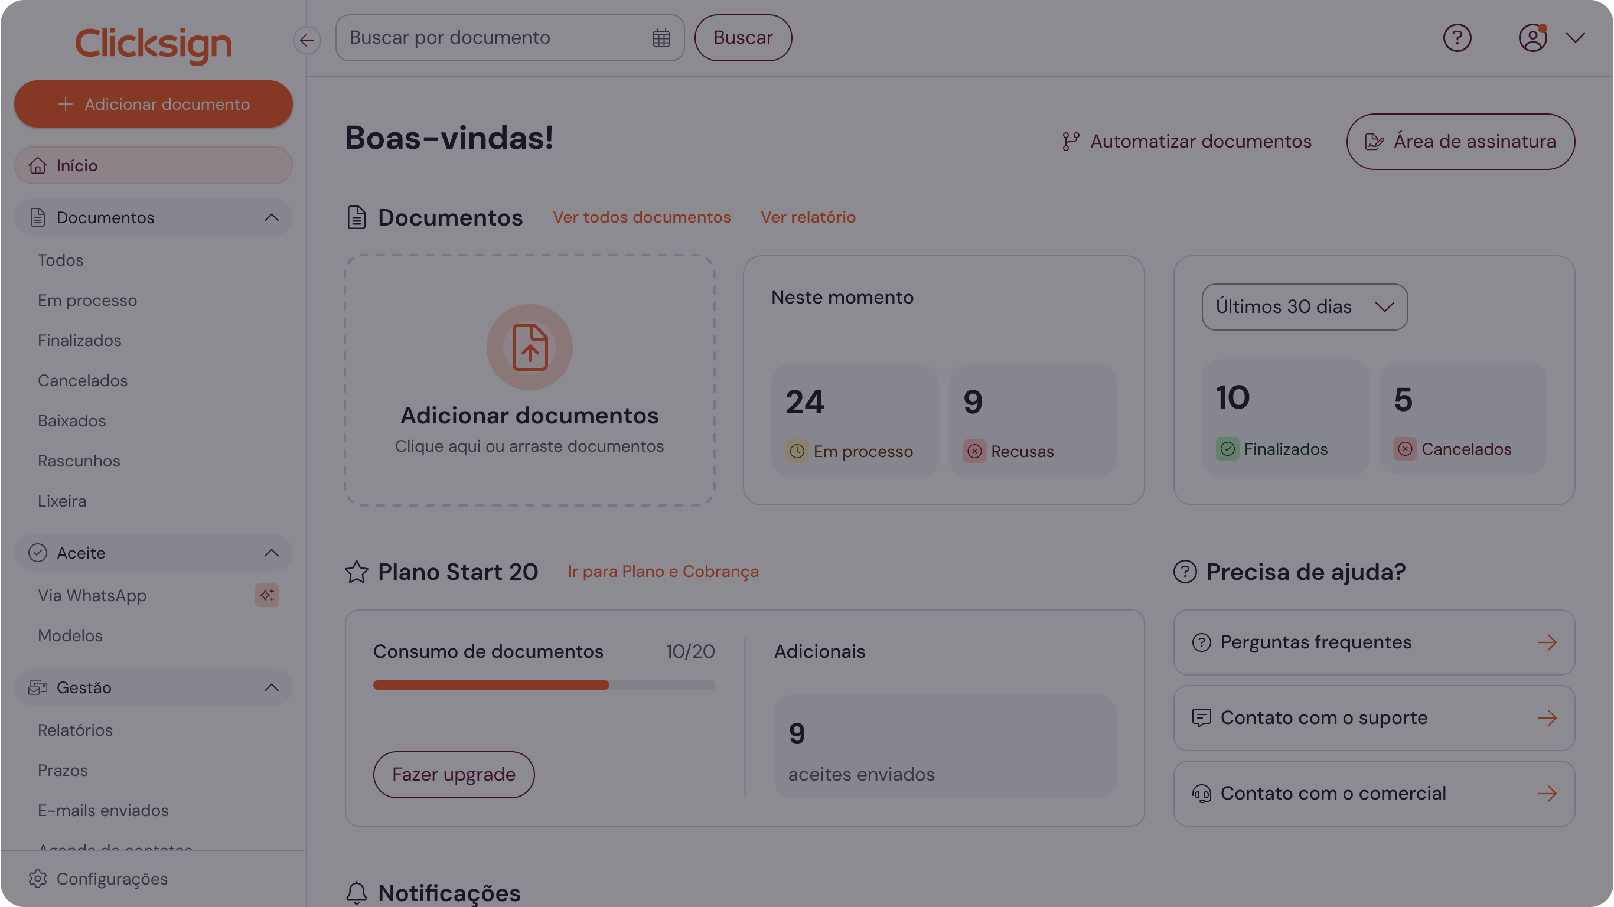Click the back arrow next to the logo
Screen dimensions: 1614x907
307,40
